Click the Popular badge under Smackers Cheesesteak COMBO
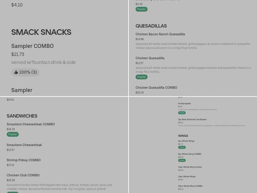 pyautogui.click(x=13, y=134)
